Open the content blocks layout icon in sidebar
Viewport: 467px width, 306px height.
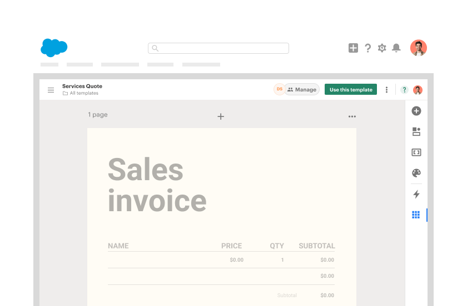click(416, 131)
